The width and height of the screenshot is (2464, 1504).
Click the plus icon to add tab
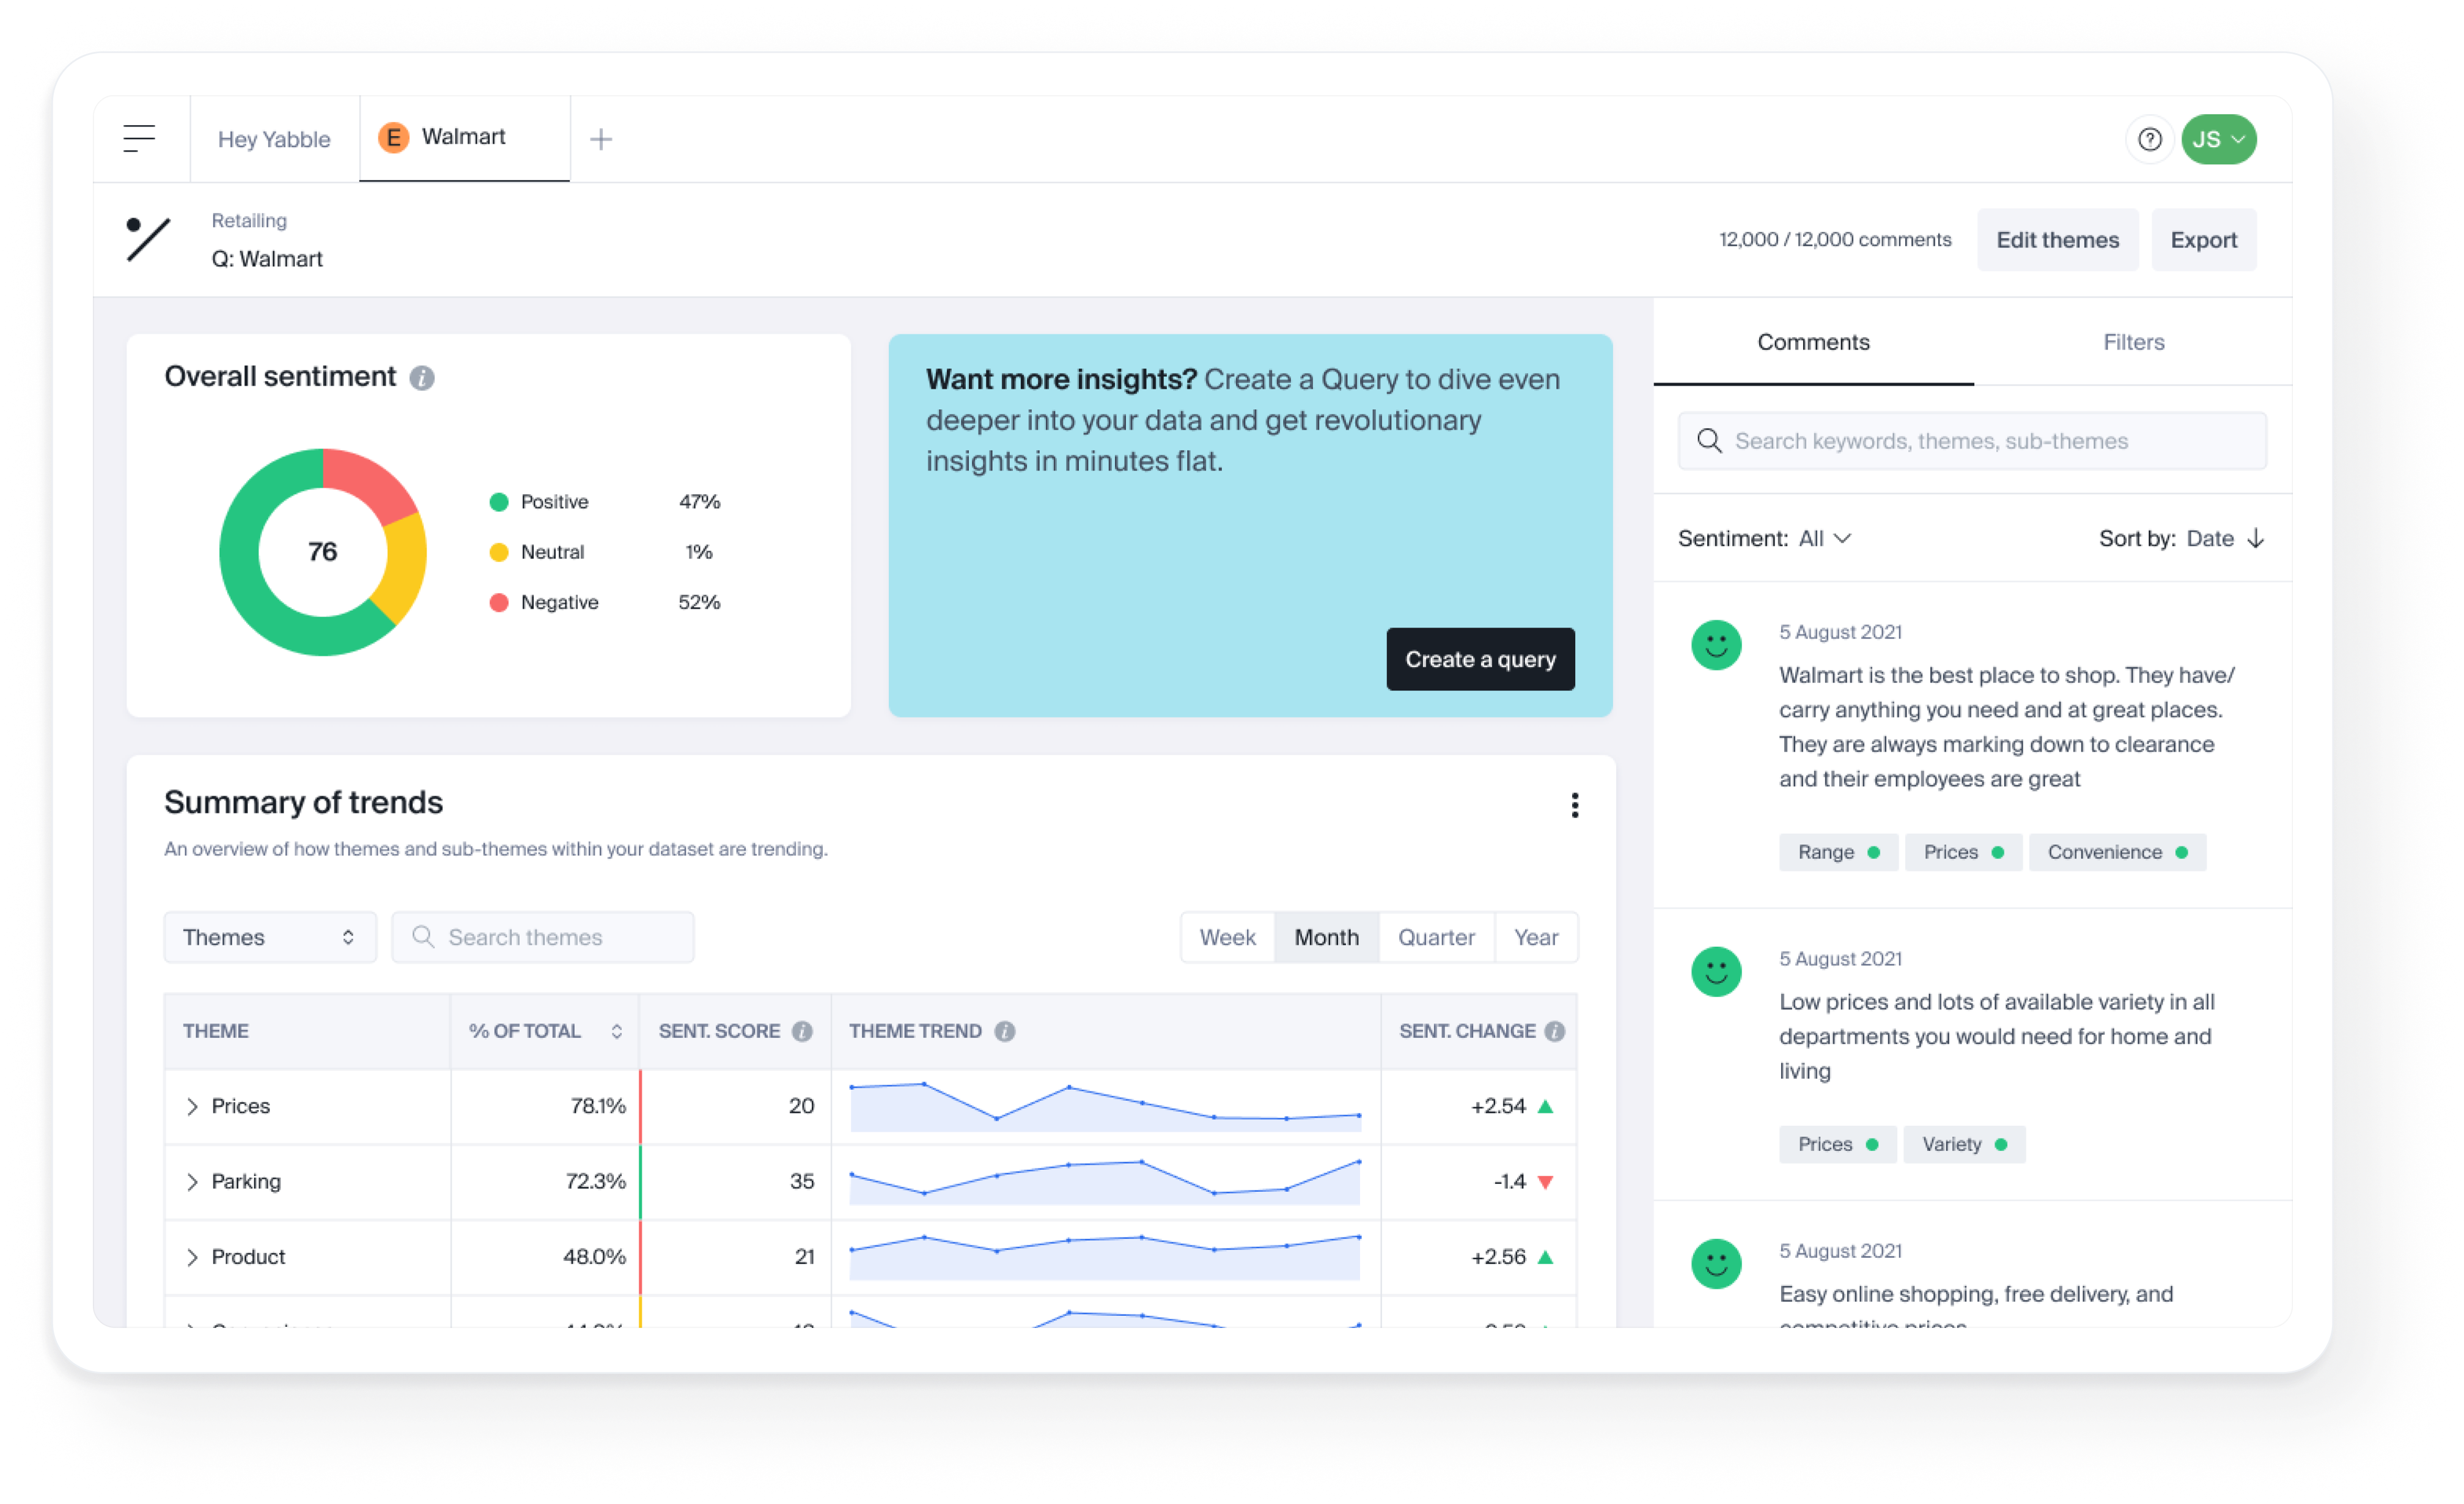pyautogui.click(x=601, y=139)
